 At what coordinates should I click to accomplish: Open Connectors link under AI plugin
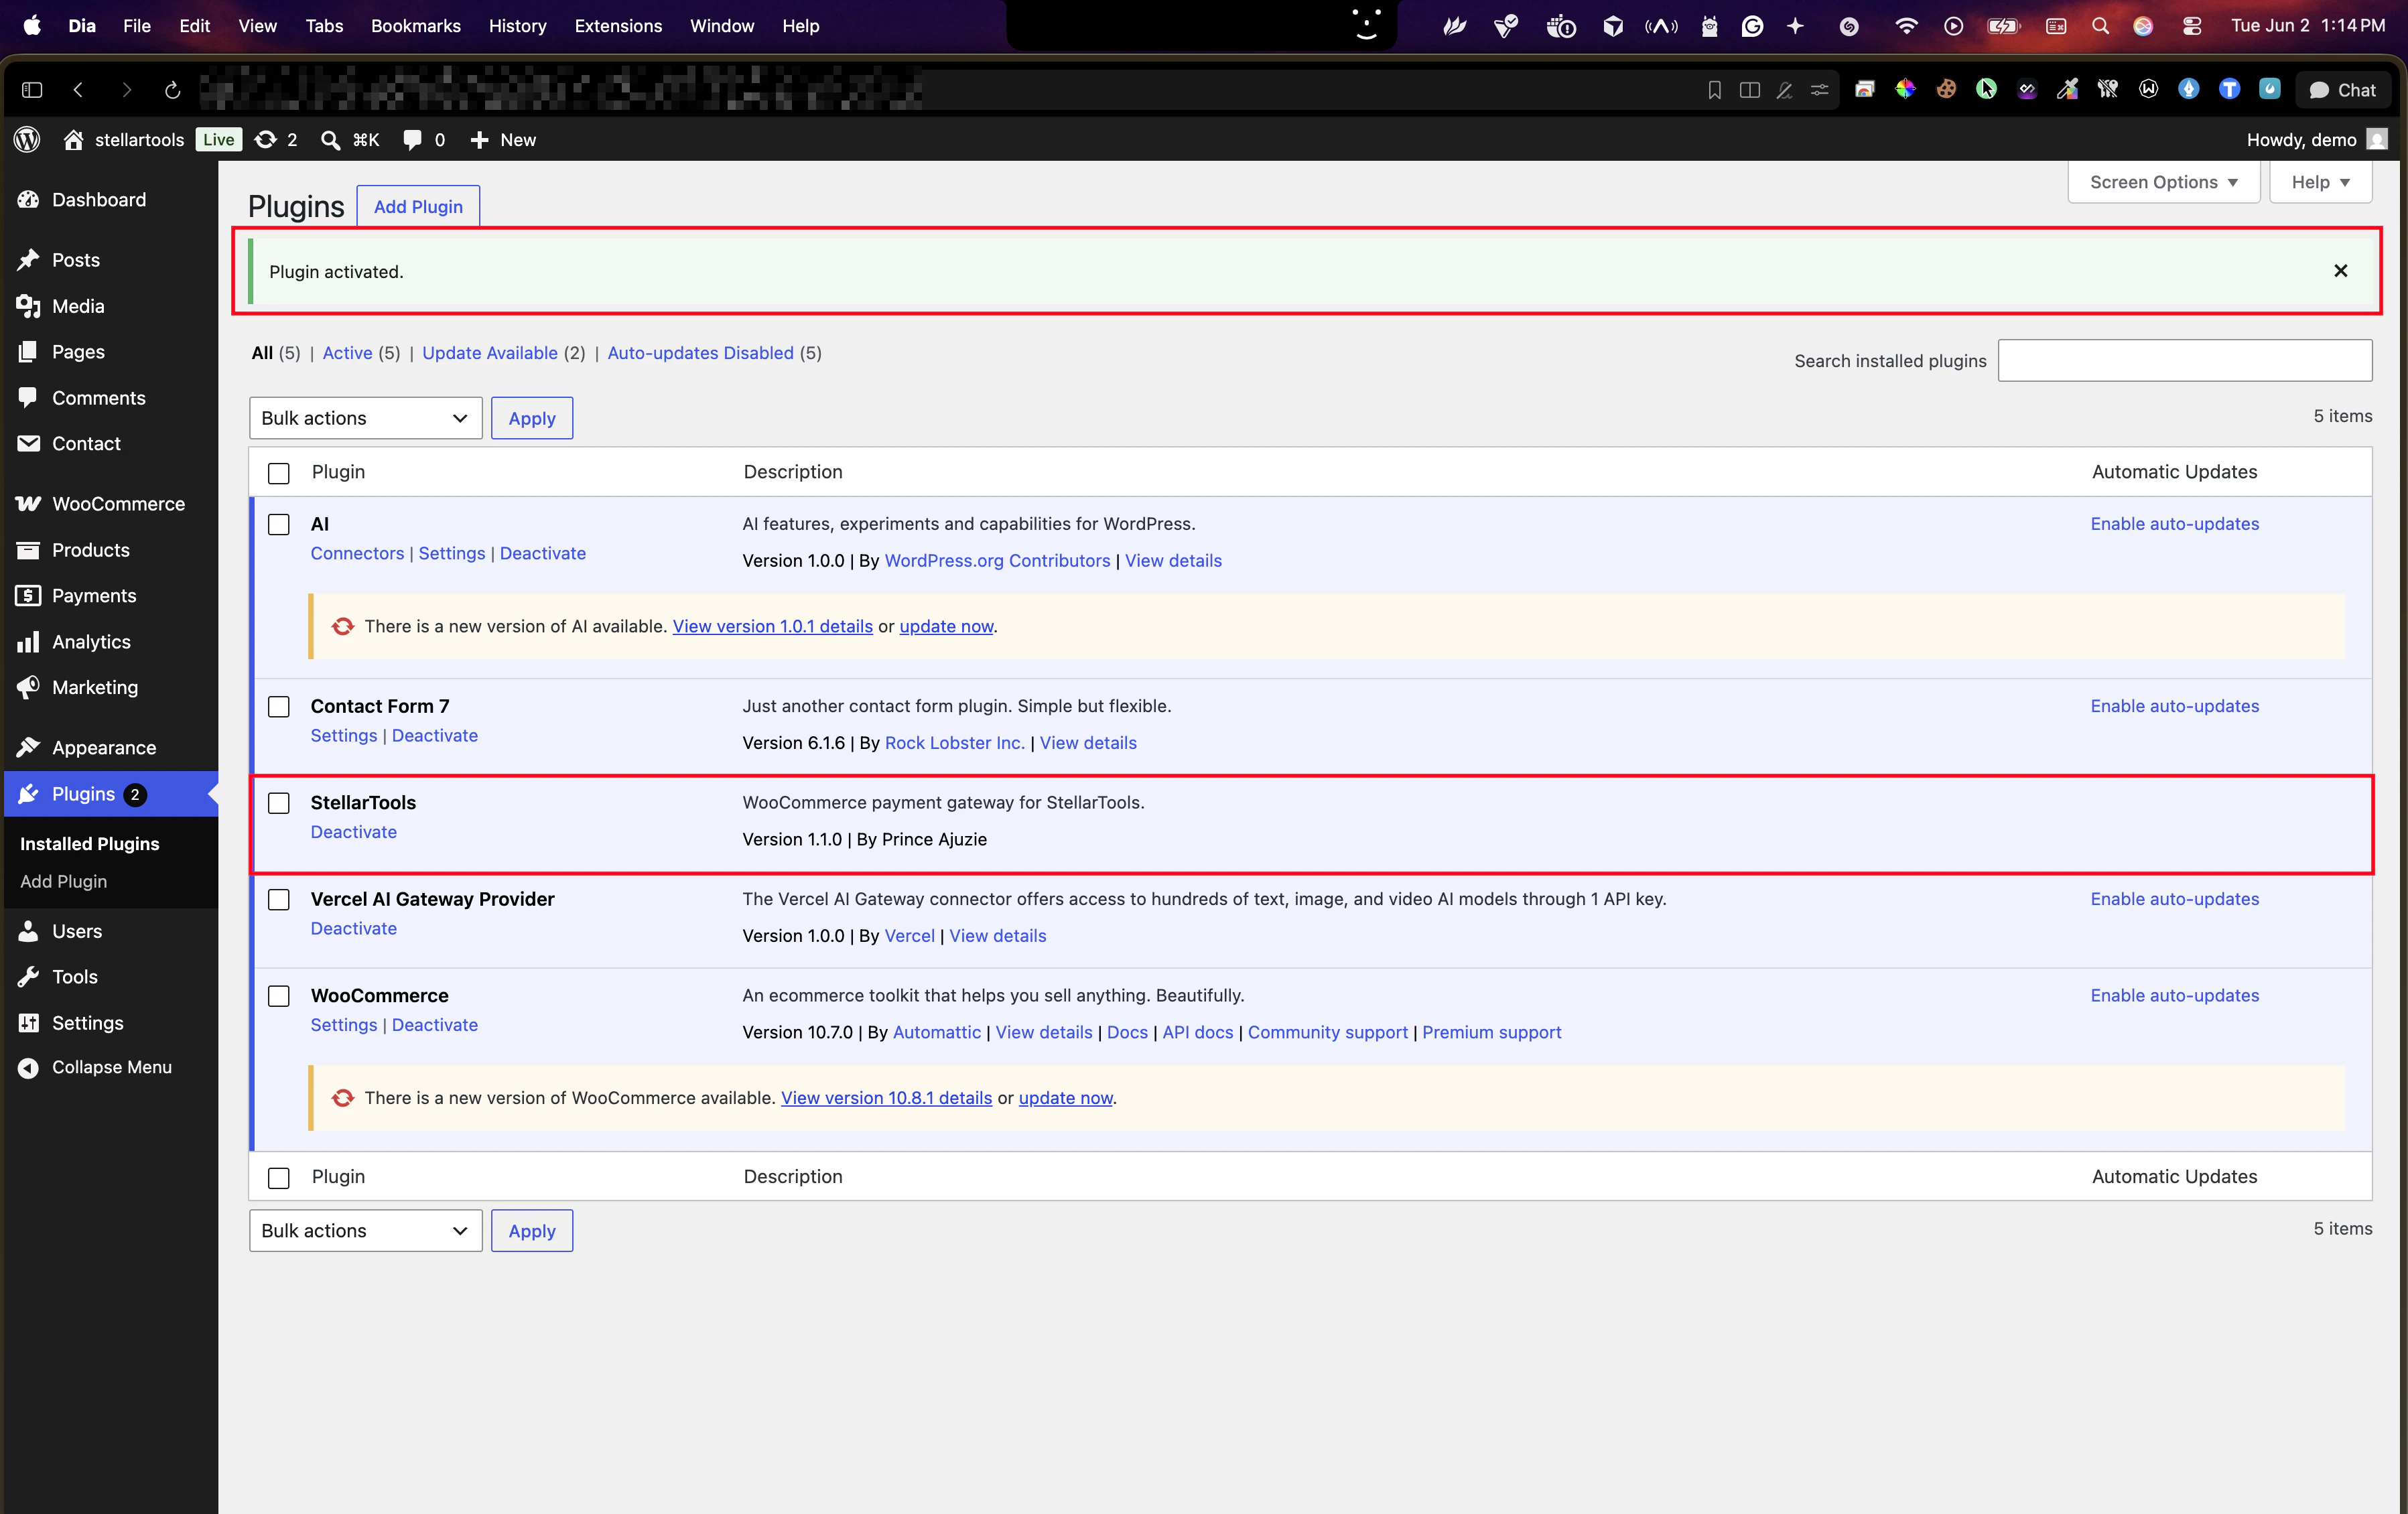pyautogui.click(x=357, y=553)
